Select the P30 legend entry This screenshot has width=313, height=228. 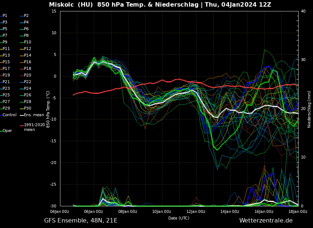click(x=27, y=108)
